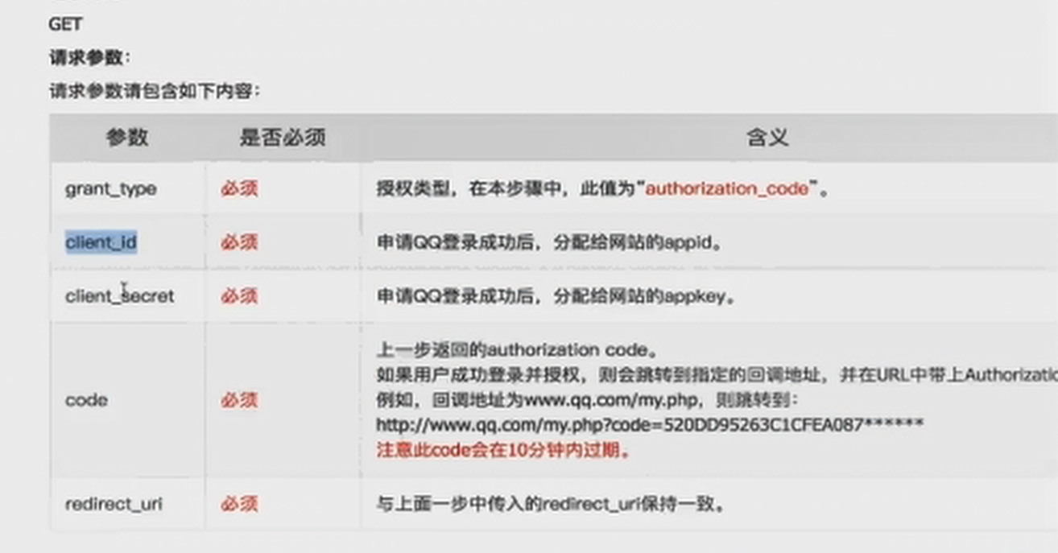Click the line 上一步返回的authorization code
Image resolution: width=1058 pixels, height=553 pixels.
tap(518, 350)
